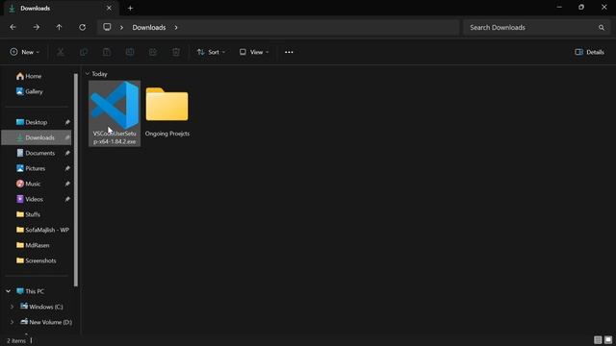Select Windows (C:) drive

click(41, 307)
